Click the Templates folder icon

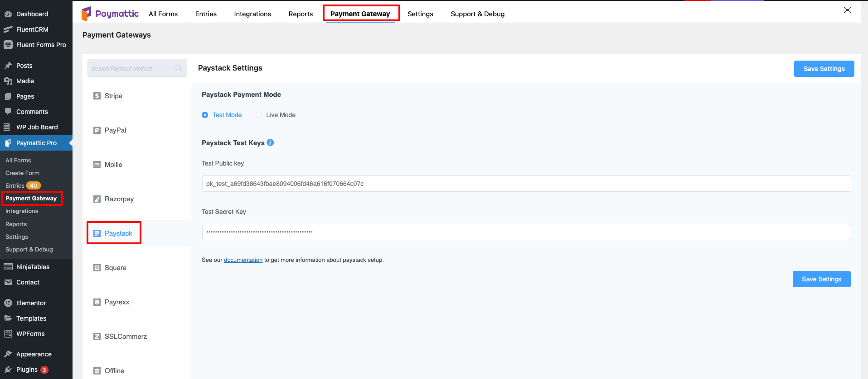tap(8, 318)
